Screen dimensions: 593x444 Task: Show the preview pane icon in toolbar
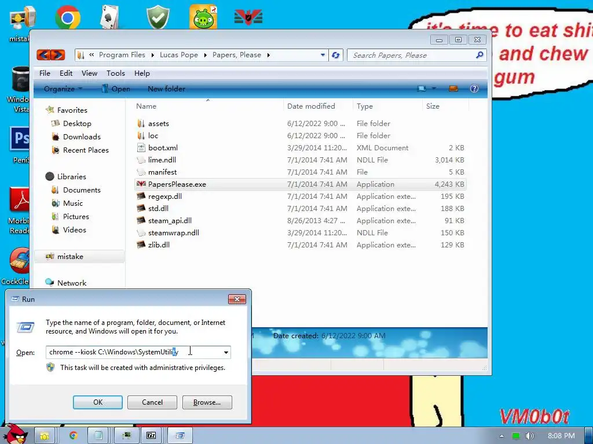453,88
